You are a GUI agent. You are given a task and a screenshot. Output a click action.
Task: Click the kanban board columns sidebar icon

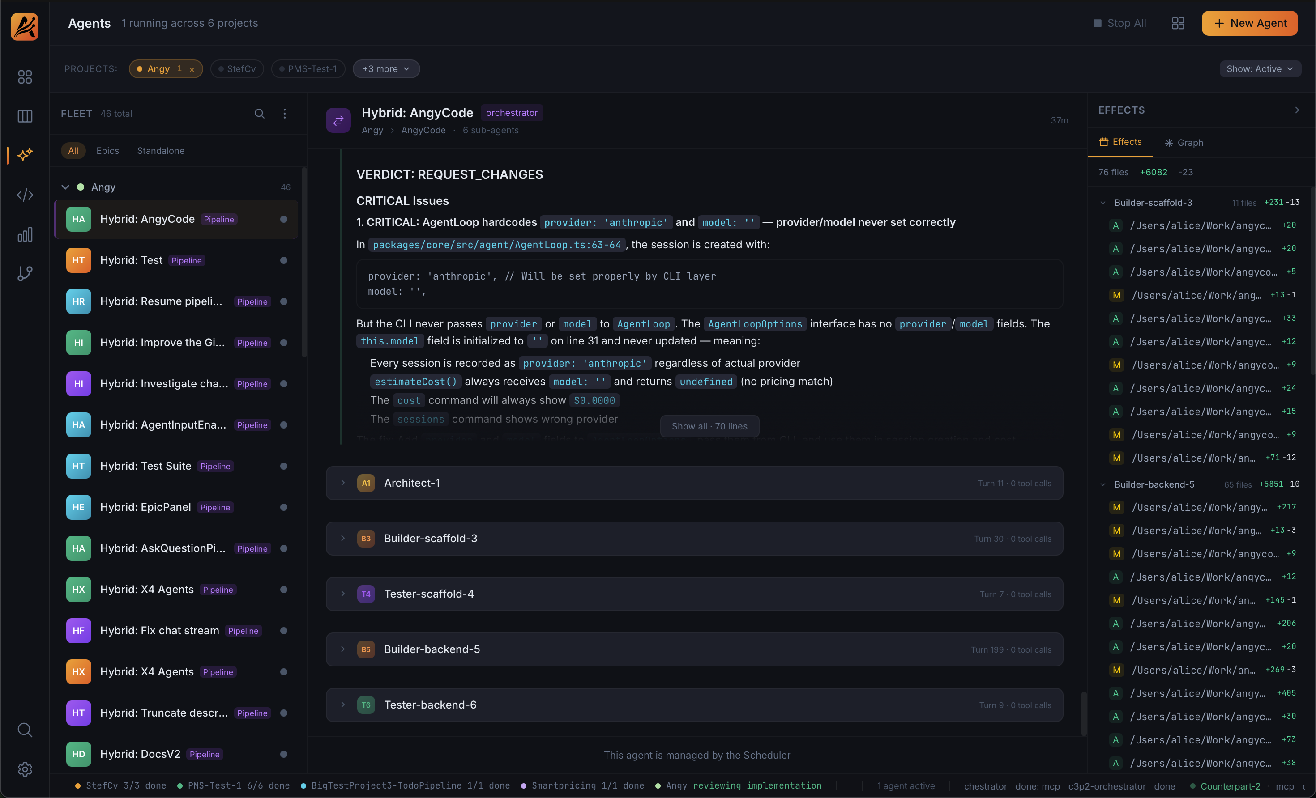[x=25, y=116]
